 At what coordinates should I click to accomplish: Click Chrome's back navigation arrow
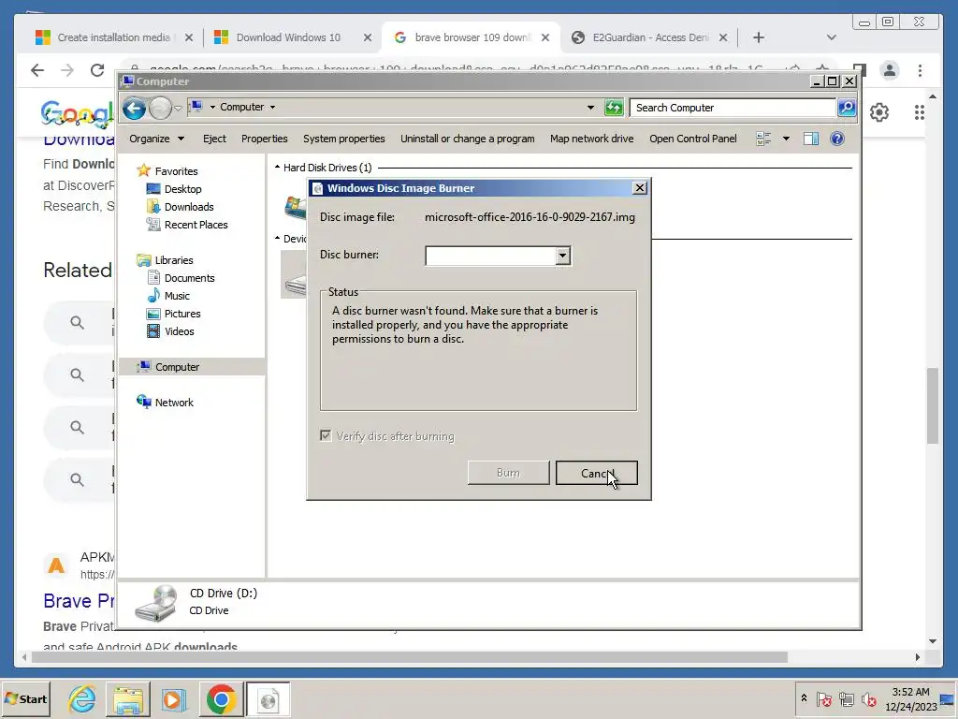pos(37,70)
